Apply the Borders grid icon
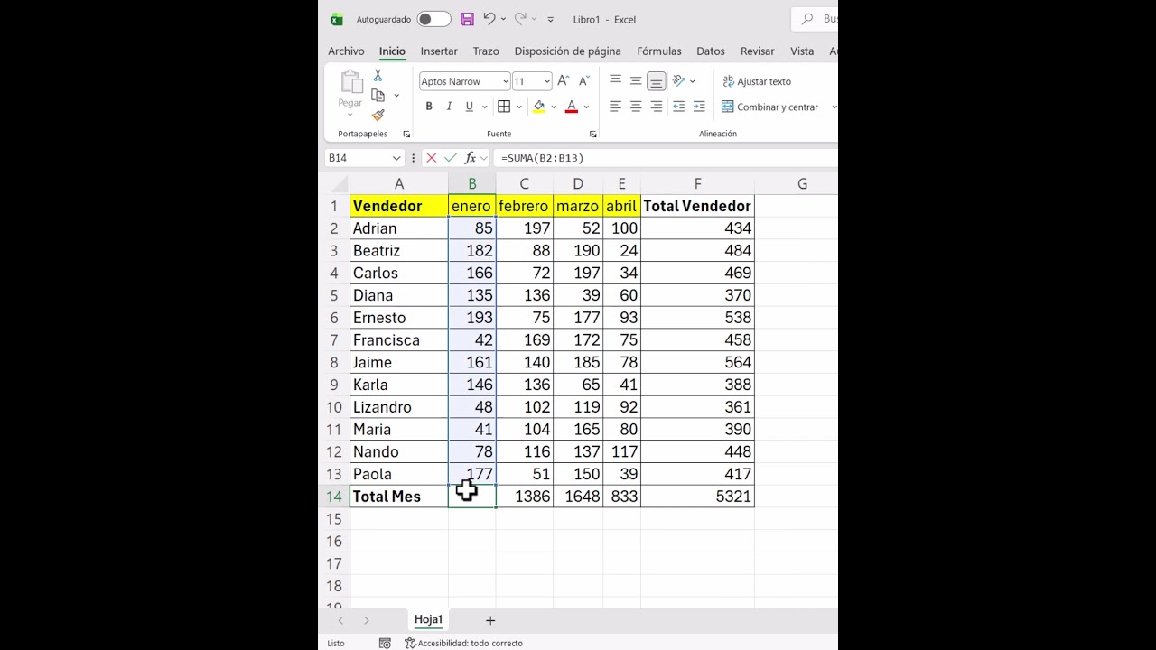This screenshot has height=650, width=1156. click(504, 107)
